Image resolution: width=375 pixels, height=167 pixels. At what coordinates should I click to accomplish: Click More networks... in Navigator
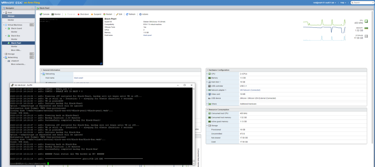(18, 64)
